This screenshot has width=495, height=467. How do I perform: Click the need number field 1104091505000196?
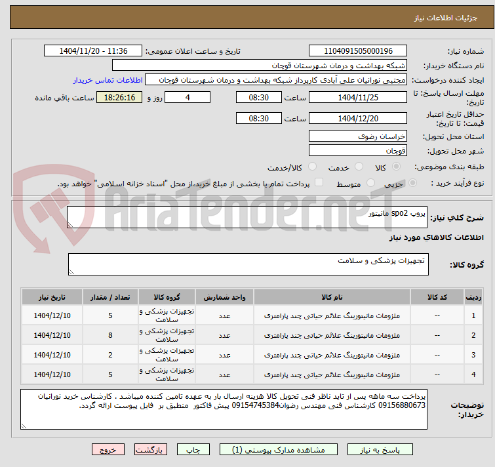(358, 51)
